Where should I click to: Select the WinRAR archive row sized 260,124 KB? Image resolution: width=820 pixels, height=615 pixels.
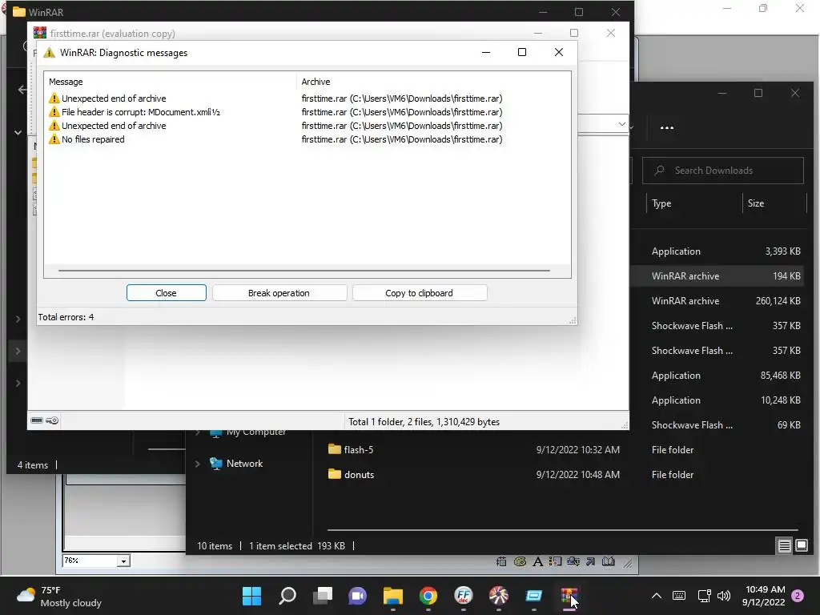(x=717, y=301)
